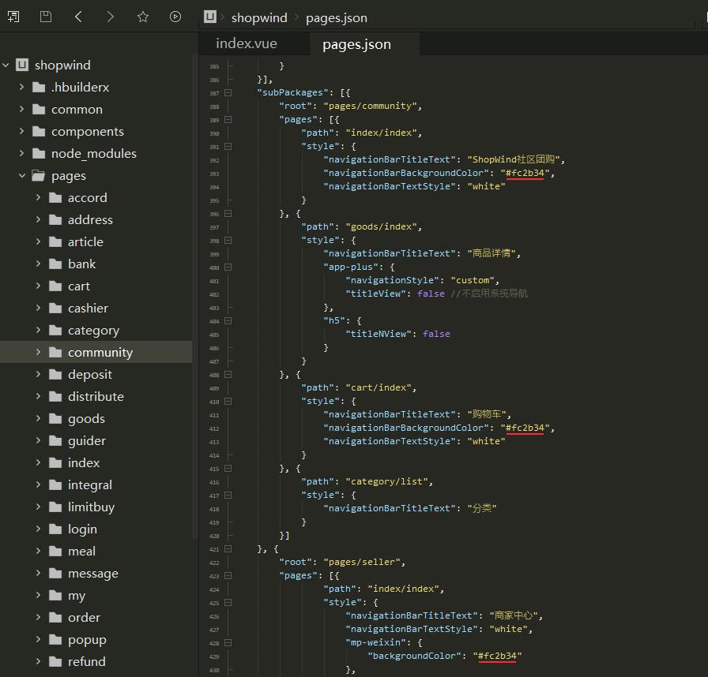
Task: Click shopwind in the breadcrumb path
Action: (259, 17)
